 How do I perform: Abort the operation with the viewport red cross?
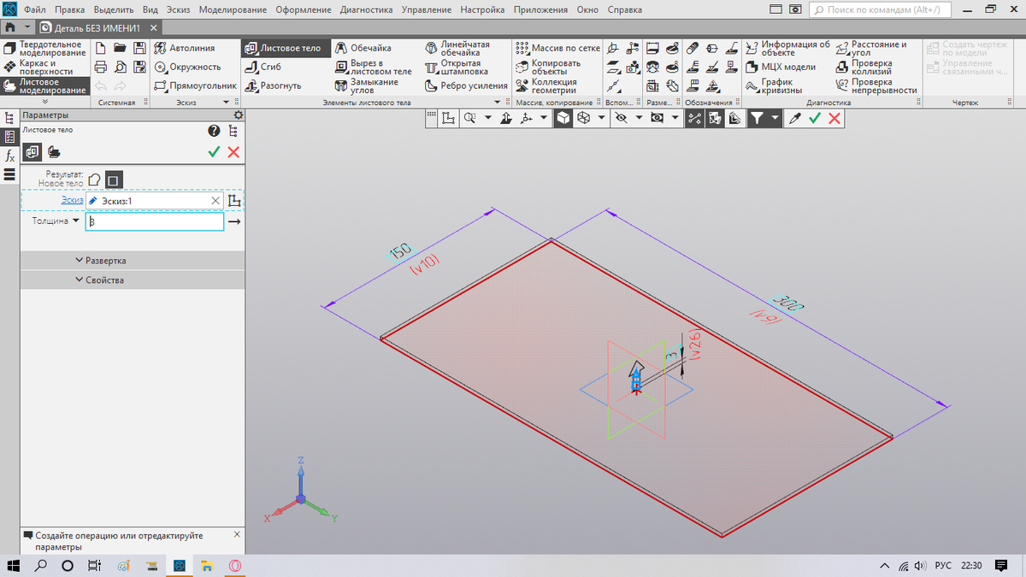[x=834, y=119]
